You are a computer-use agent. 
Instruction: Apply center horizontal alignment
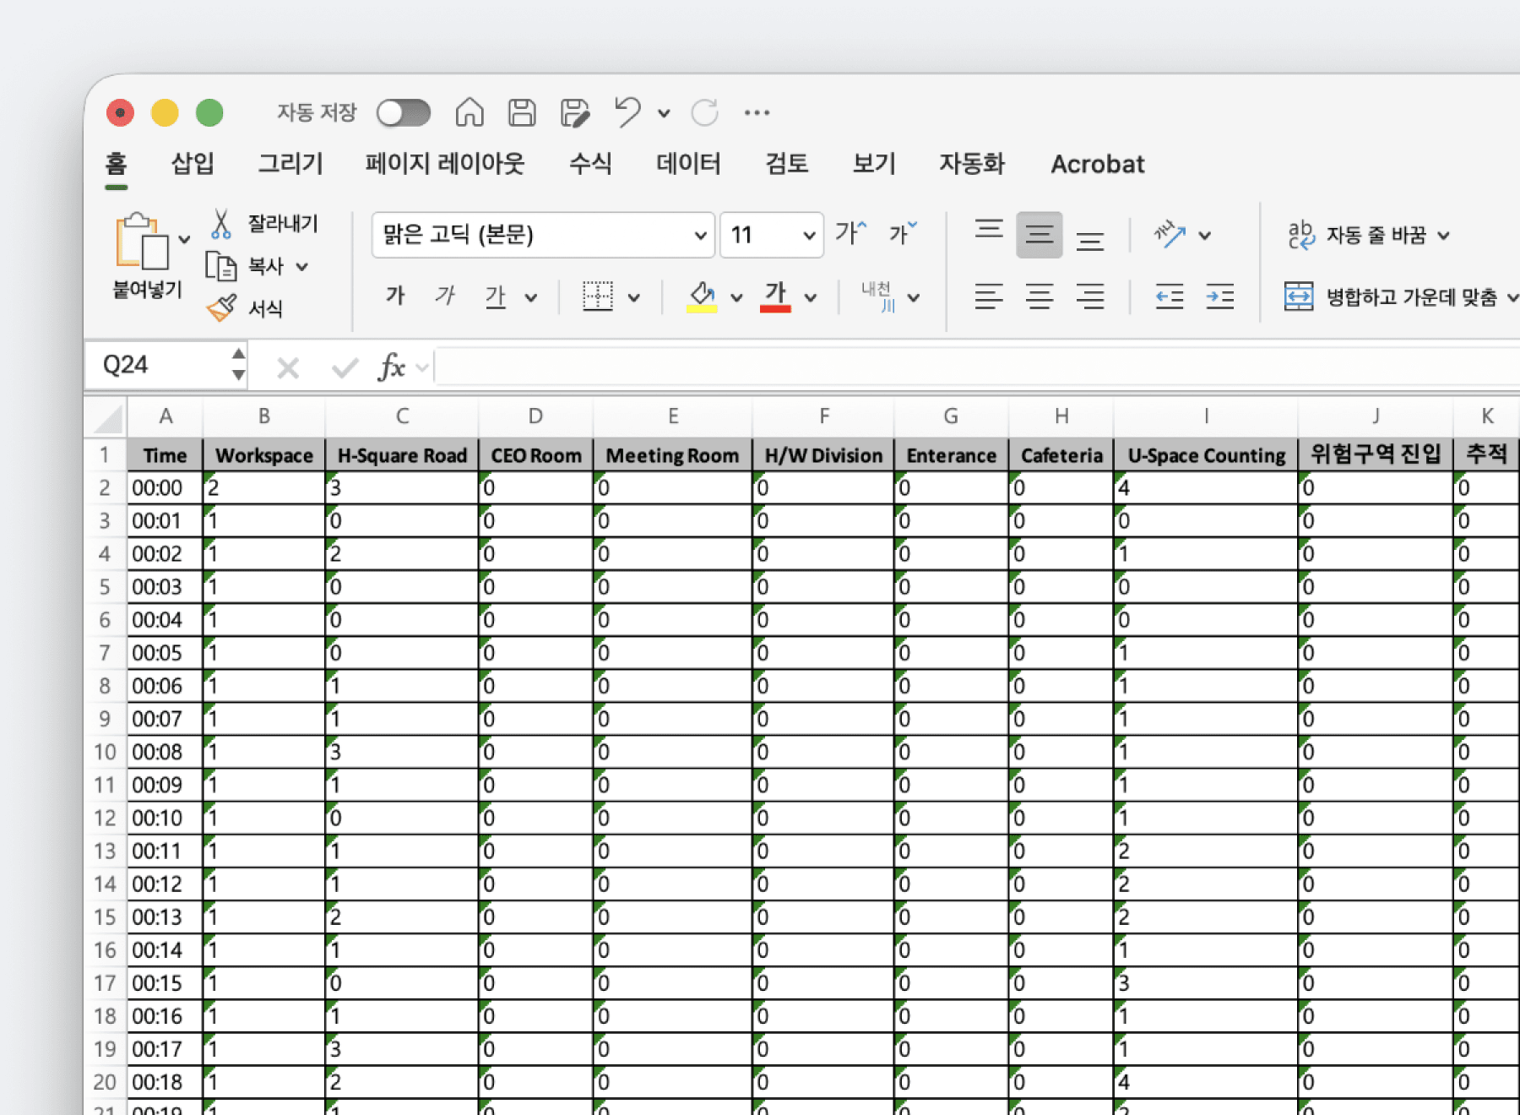[1040, 296]
